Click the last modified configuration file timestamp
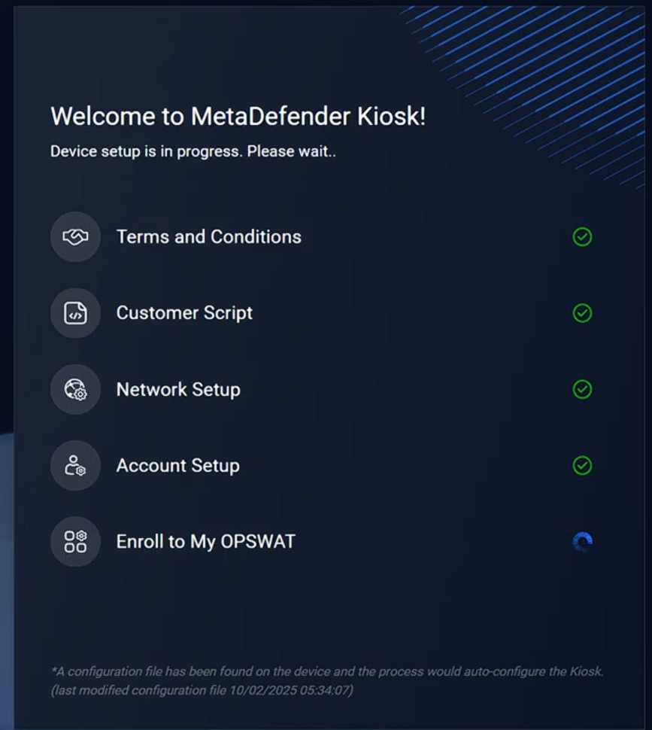The image size is (652, 730). [202, 690]
